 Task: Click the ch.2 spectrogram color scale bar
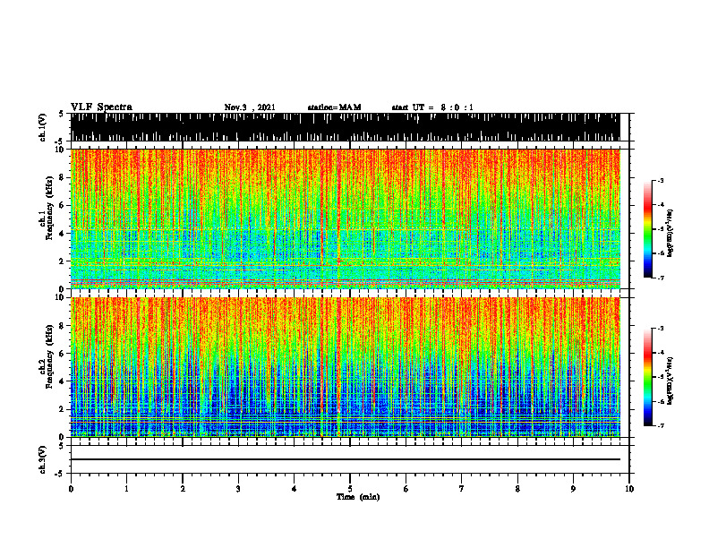648,377
